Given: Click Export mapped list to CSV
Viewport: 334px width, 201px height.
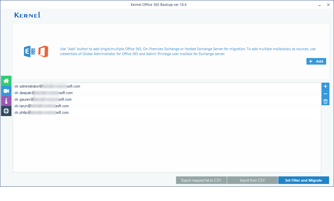Looking at the screenshot, I should pos(201,180).
